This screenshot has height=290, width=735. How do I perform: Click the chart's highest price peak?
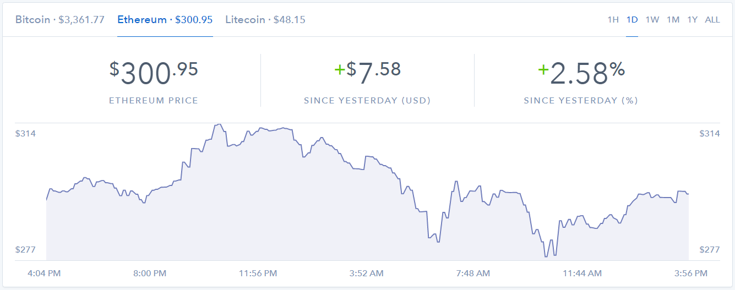pos(219,124)
